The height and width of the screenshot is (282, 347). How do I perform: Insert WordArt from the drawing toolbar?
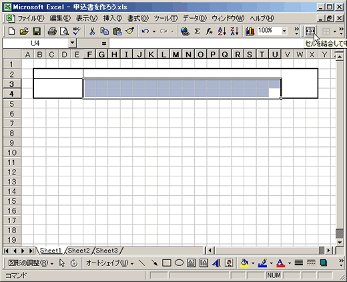[x=216, y=263]
